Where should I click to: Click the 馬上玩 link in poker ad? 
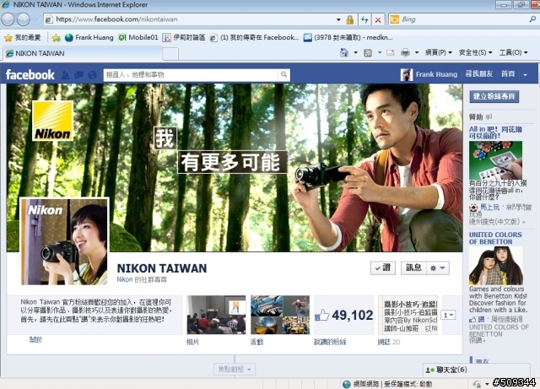point(489,207)
